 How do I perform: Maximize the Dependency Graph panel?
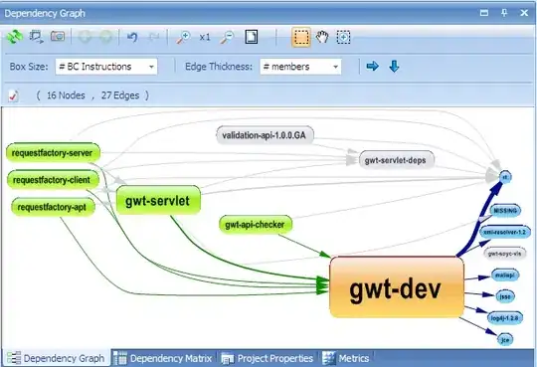[x=484, y=13]
